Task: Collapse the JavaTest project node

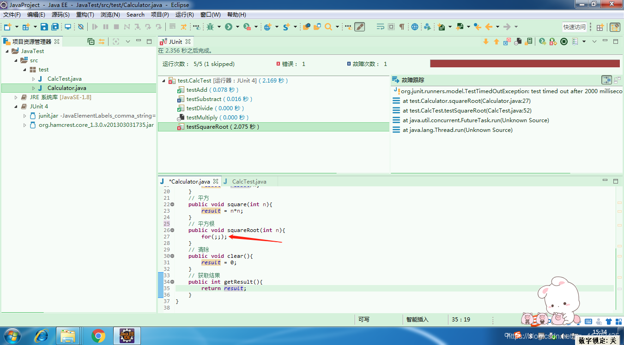Action: tap(7, 51)
